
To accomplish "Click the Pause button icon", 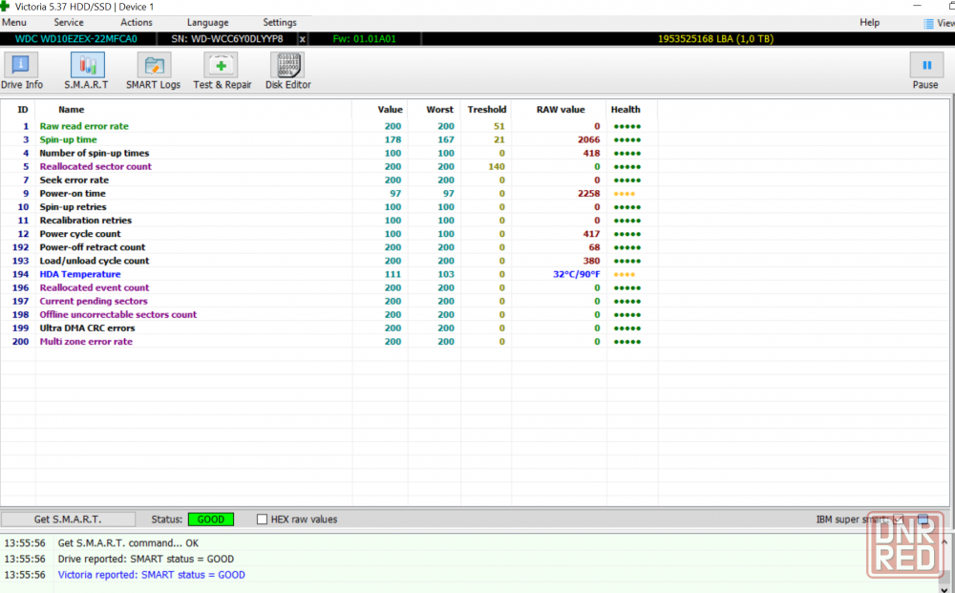I will 926,65.
